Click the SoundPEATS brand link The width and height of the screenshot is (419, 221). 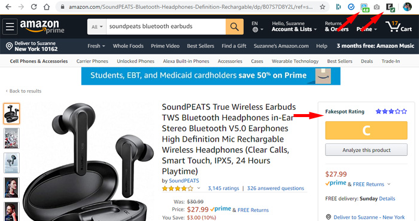pos(184,180)
